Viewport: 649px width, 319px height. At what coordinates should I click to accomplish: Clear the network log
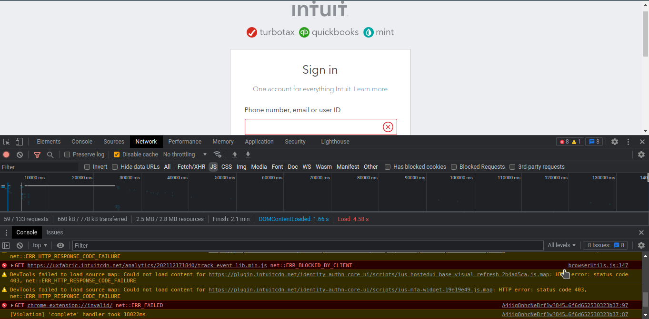(20, 155)
